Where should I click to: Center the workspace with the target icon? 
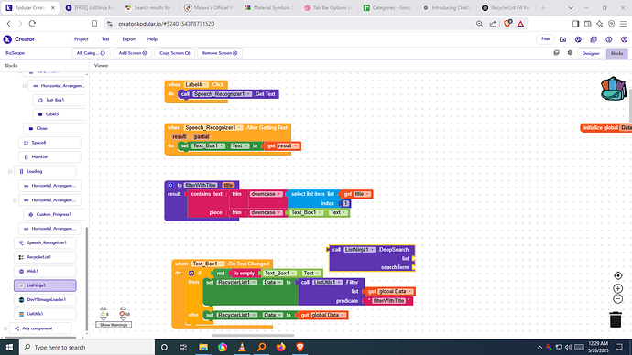point(617,275)
